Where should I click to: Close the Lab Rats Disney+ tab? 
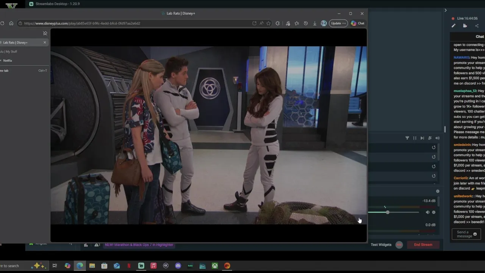click(x=45, y=42)
